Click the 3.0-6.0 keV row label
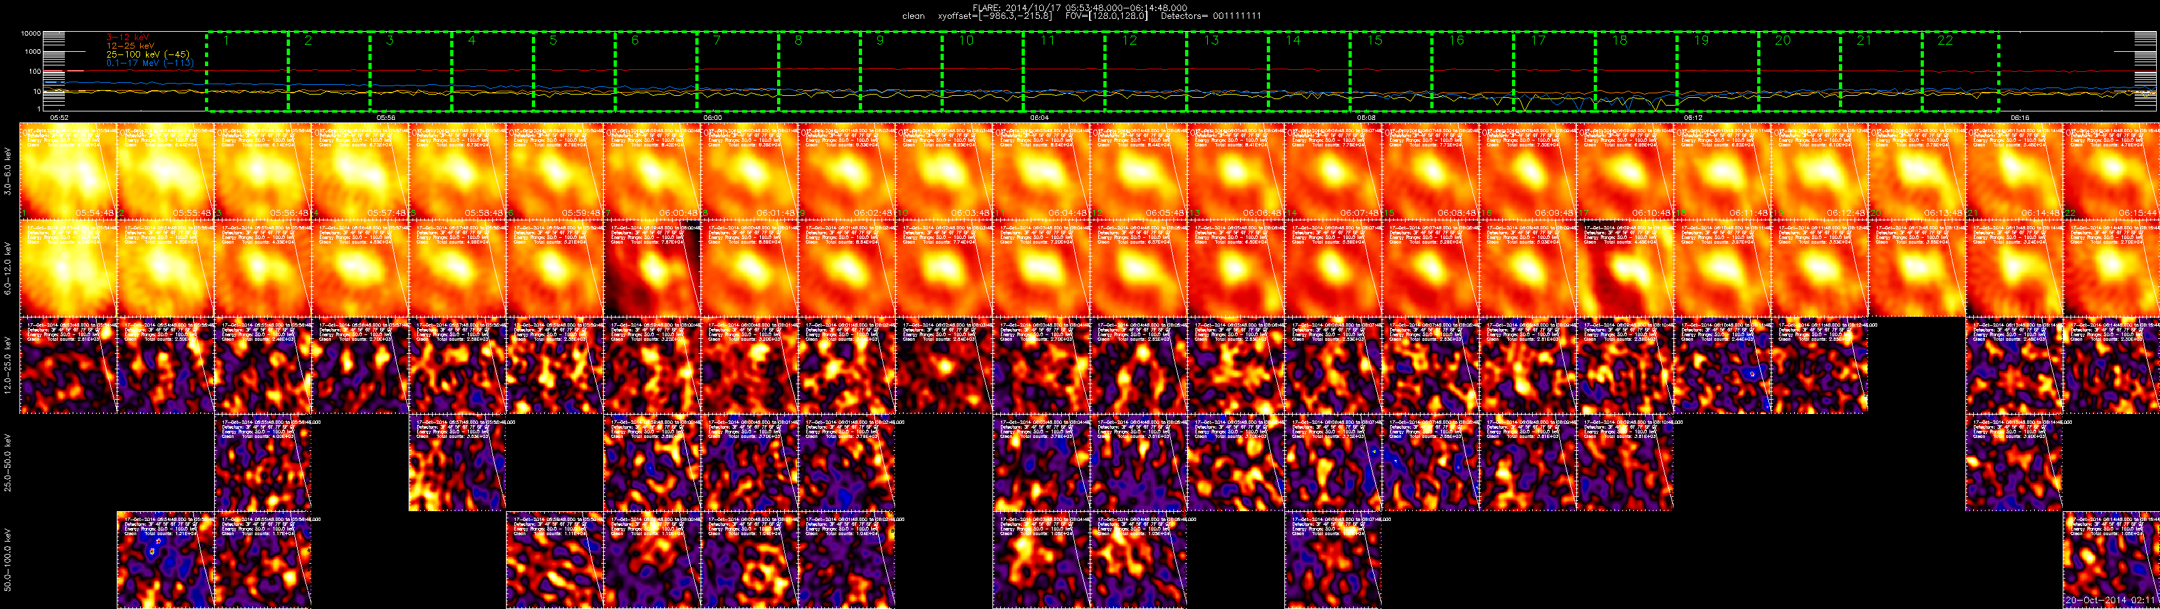2160x609 pixels. [8, 171]
